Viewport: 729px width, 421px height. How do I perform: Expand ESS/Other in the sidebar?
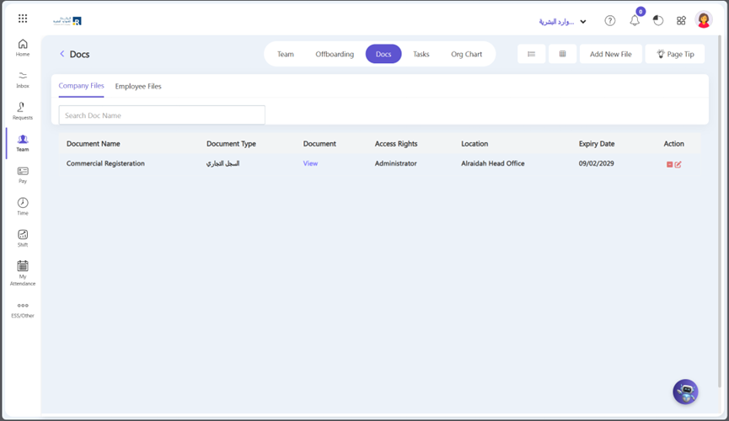(23, 310)
